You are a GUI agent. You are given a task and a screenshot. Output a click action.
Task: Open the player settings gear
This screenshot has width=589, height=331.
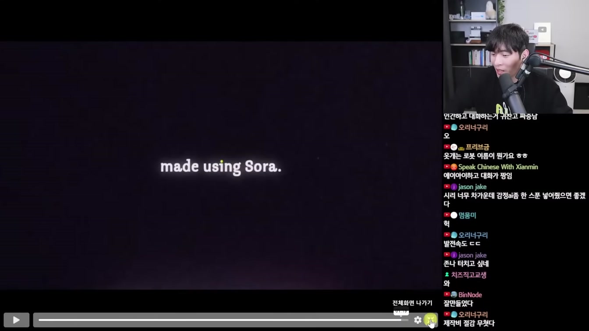tap(418, 320)
